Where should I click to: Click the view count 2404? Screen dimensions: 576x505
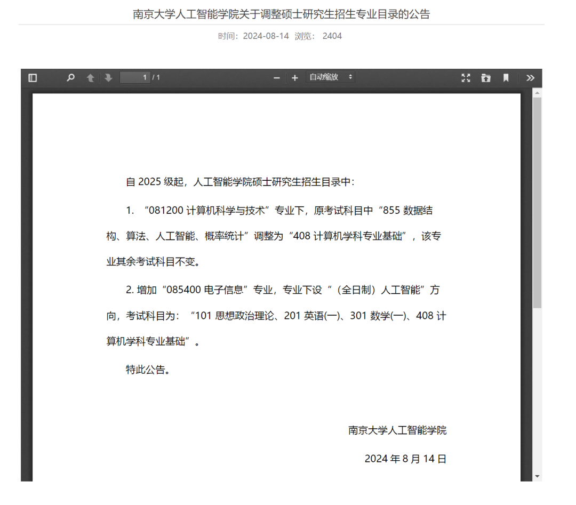click(332, 36)
